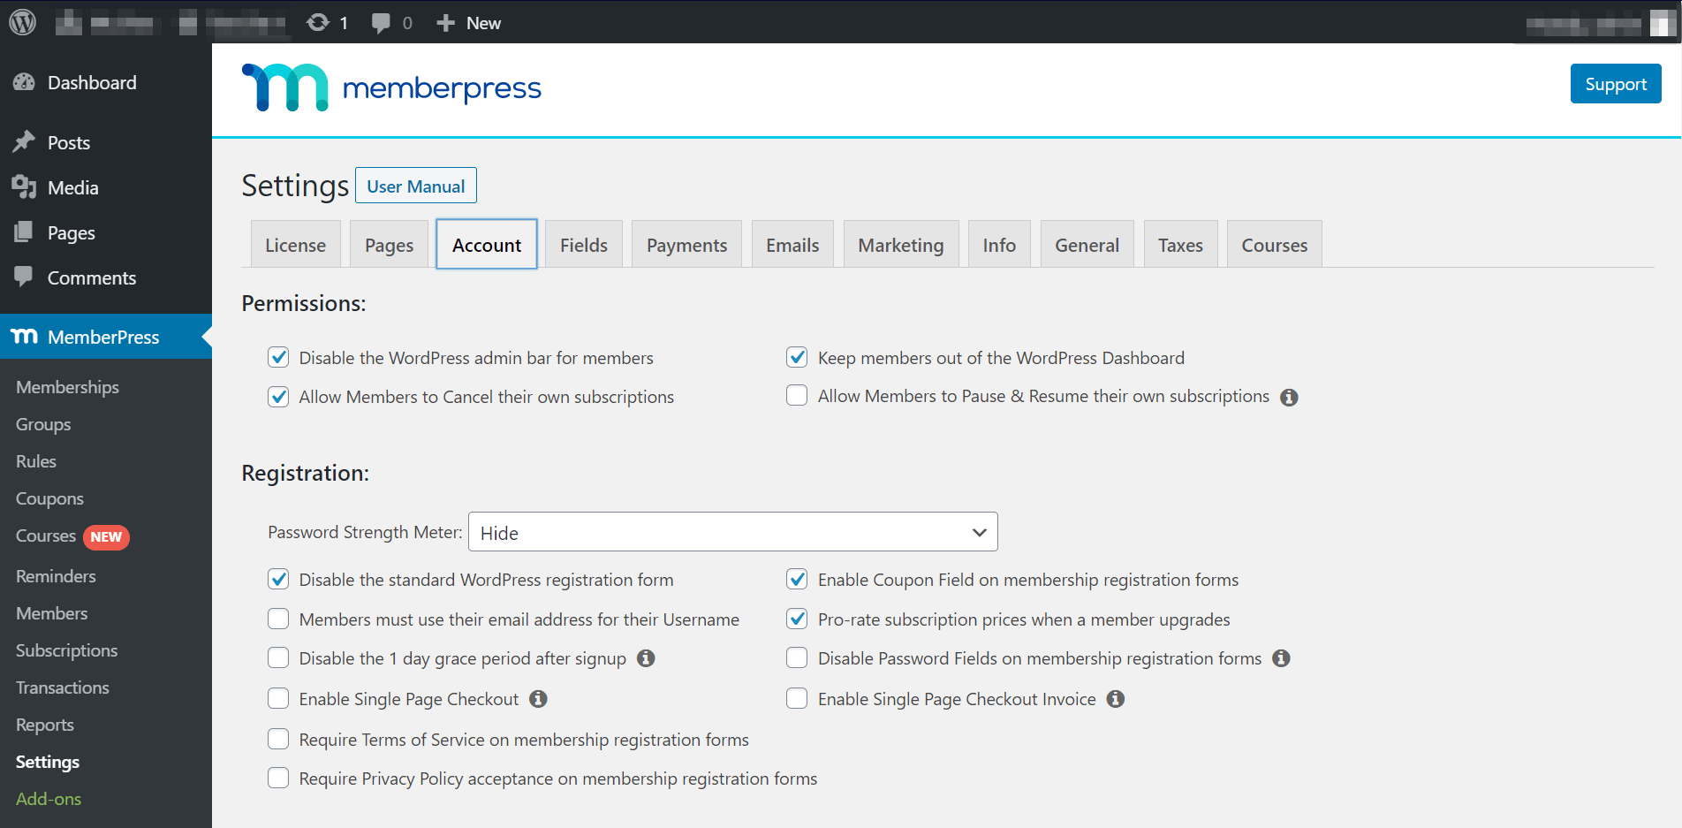
Task: Click info icon beside Pause & Resume option
Action: point(1289,398)
